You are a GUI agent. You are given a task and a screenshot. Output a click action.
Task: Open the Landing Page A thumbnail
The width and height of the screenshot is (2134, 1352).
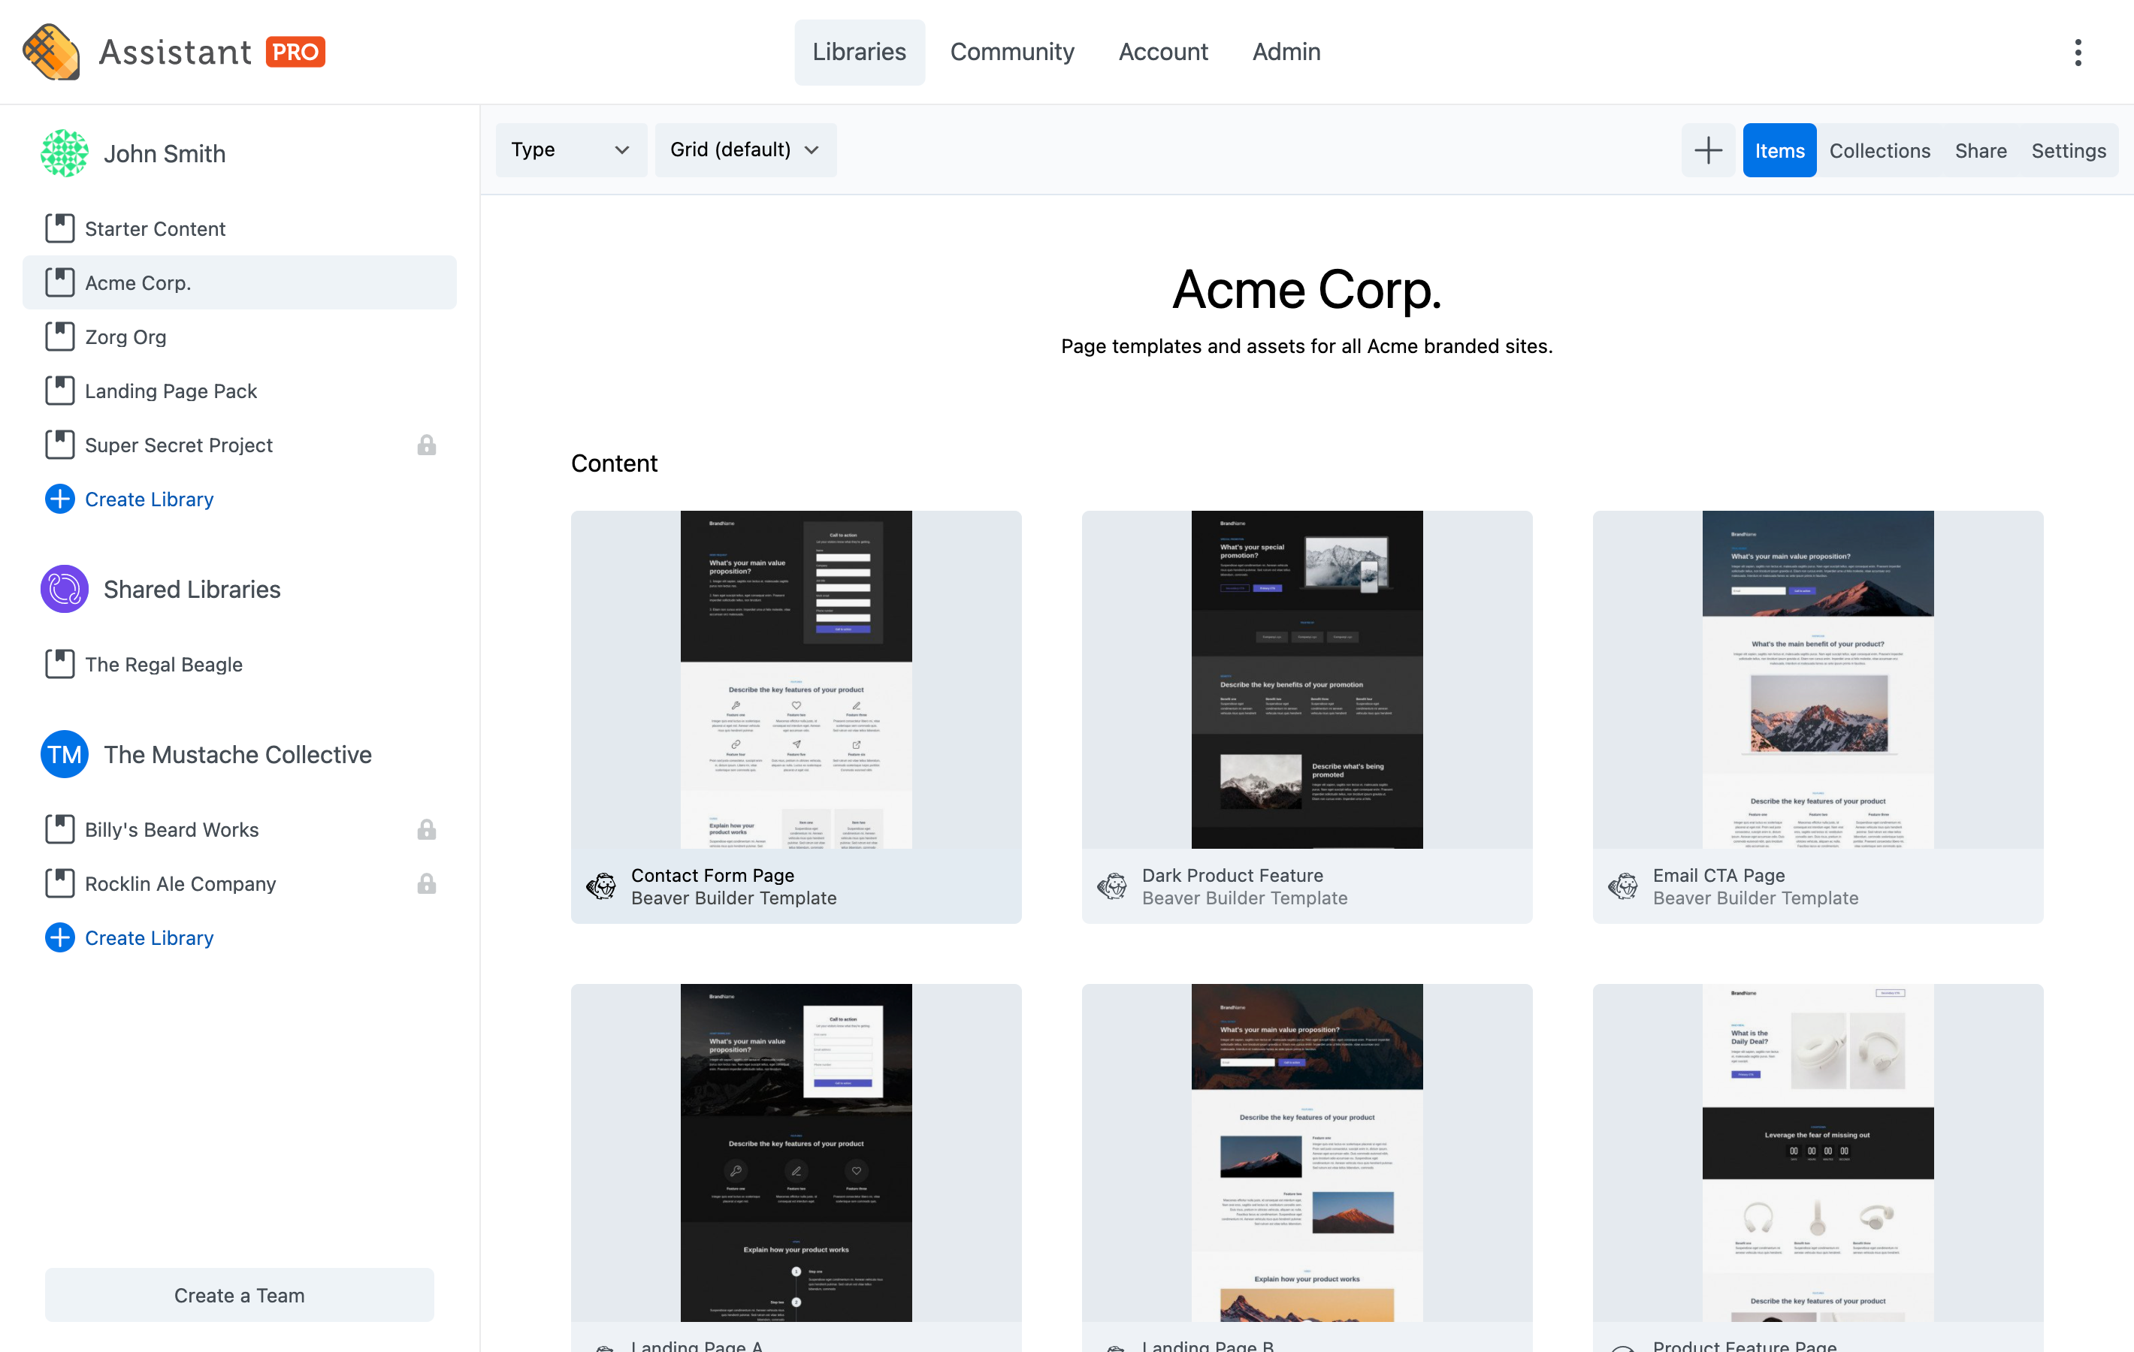pos(796,1151)
